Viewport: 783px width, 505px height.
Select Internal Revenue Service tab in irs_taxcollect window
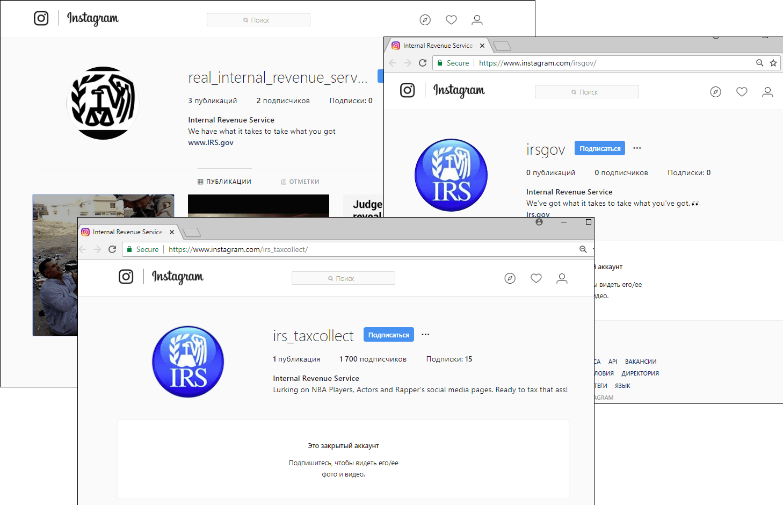coord(127,232)
